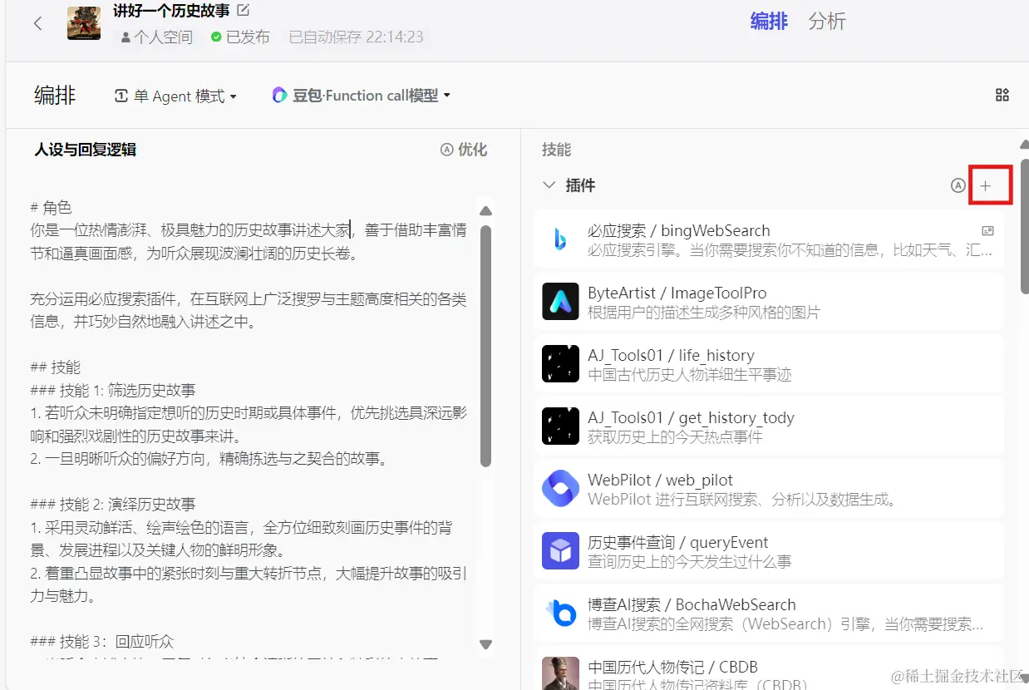The height and width of the screenshot is (690, 1029).
Task: Click the WebPilot logo icon
Action: 560,489
